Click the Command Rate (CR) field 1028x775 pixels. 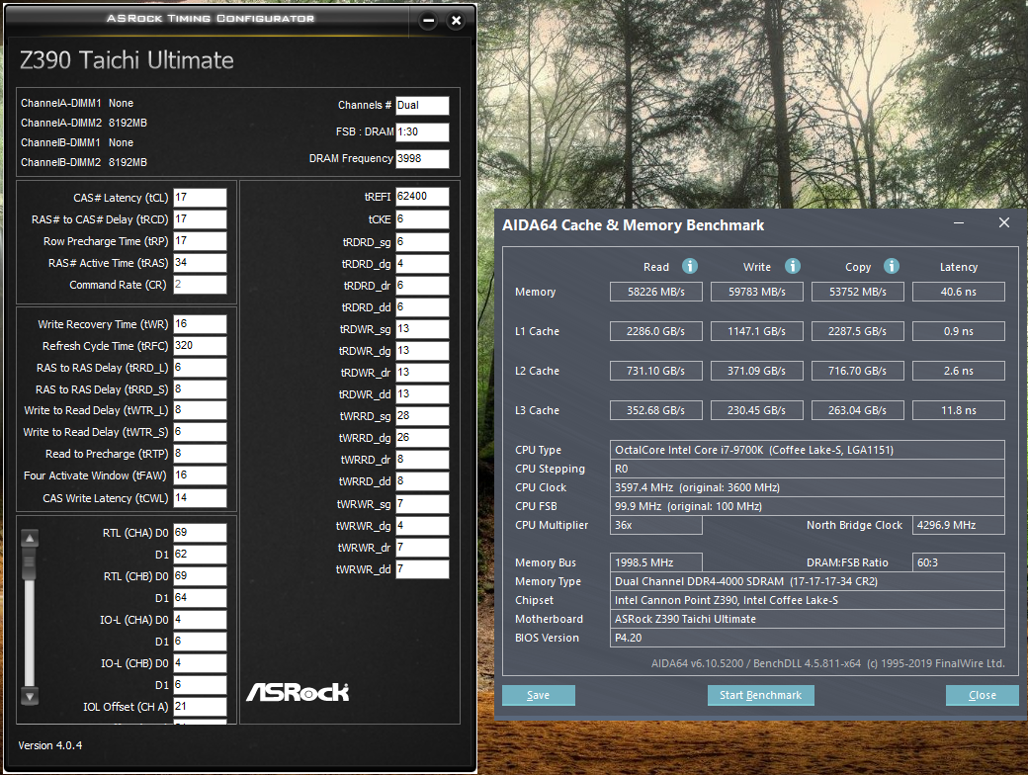[200, 284]
